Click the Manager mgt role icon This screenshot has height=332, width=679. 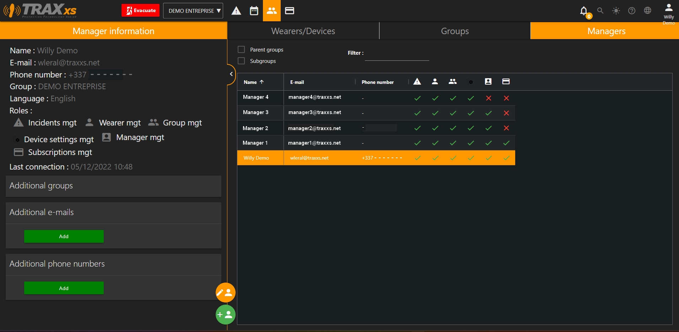[x=106, y=137]
